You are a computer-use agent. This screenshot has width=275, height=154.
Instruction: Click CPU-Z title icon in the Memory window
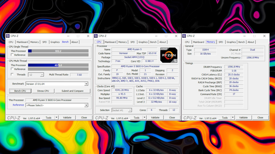tap(184, 36)
